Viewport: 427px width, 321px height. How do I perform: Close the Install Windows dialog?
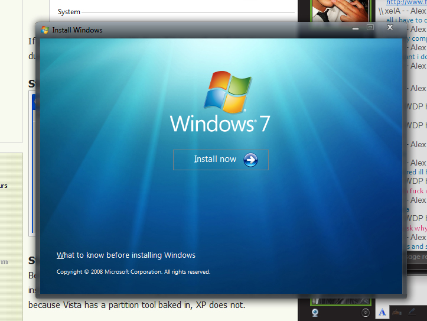tap(390, 28)
